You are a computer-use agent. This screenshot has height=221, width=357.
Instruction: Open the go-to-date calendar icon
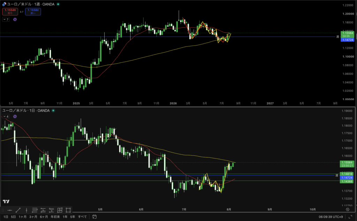(x=94, y=217)
